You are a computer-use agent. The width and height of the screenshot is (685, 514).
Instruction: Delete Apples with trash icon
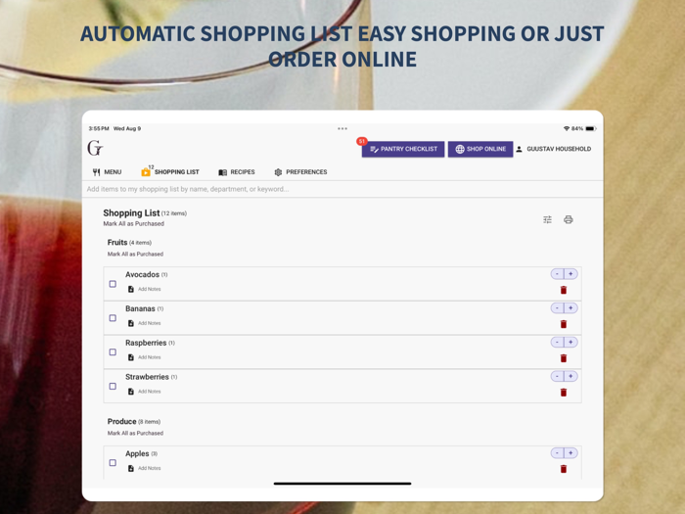click(564, 469)
